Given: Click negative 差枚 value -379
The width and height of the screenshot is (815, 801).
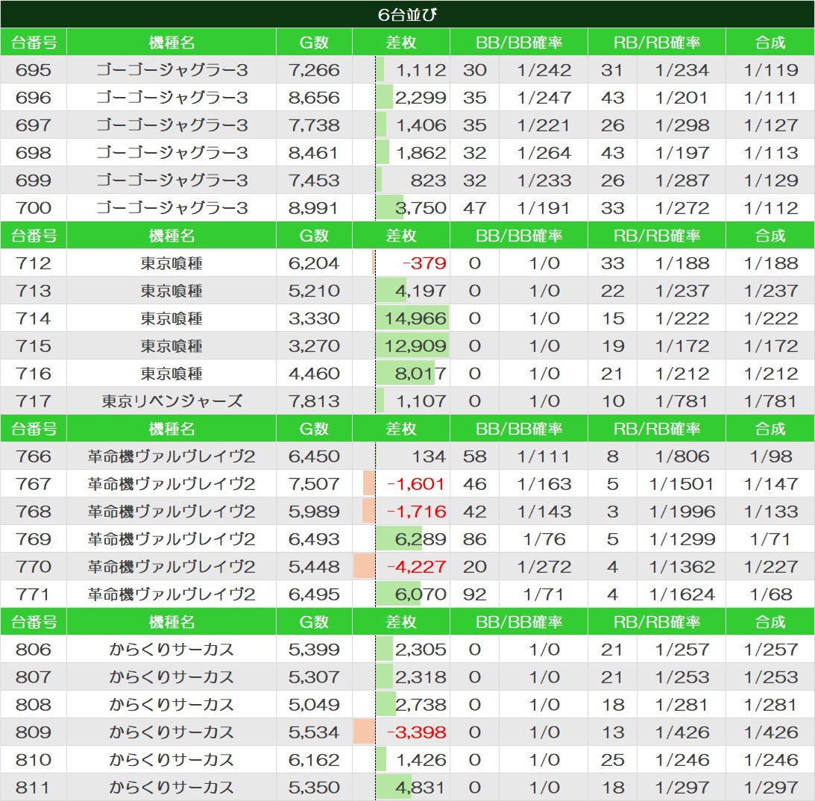Looking at the screenshot, I should click(x=424, y=263).
